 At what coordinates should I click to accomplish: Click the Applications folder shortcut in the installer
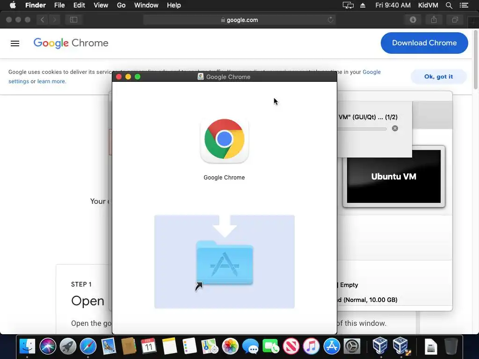(225, 263)
